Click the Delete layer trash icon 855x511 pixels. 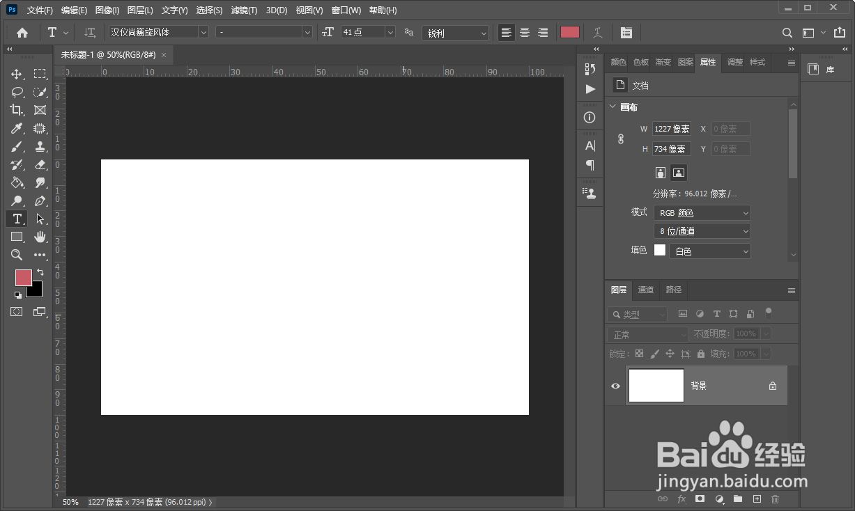[776, 499]
